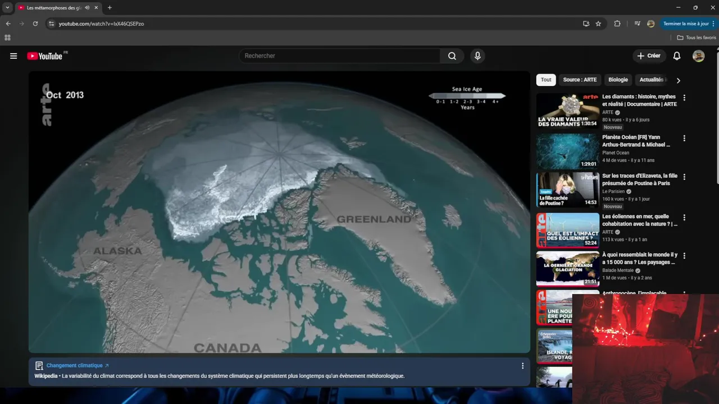Viewport: 719px width, 404px height.
Task: Open éoliennes en mer video thumbnail
Action: pos(567,230)
